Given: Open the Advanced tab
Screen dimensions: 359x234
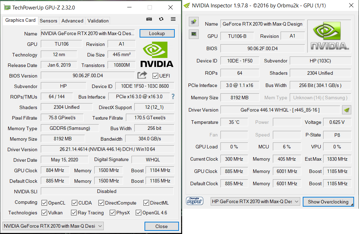Looking at the screenshot, I should tap(72, 21).
